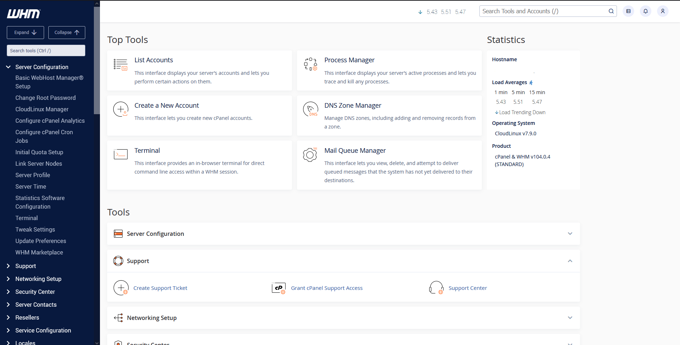This screenshot has height=345, width=680.
Task: Click the WHM logo
Action: tap(24, 14)
